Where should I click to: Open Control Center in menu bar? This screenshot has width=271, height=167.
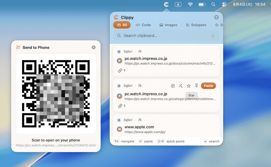click(x=224, y=4)
